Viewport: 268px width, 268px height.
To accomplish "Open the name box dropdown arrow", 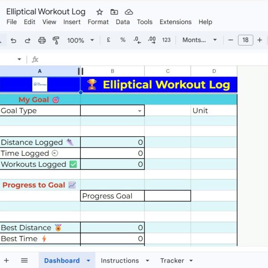I will [19, 59].
